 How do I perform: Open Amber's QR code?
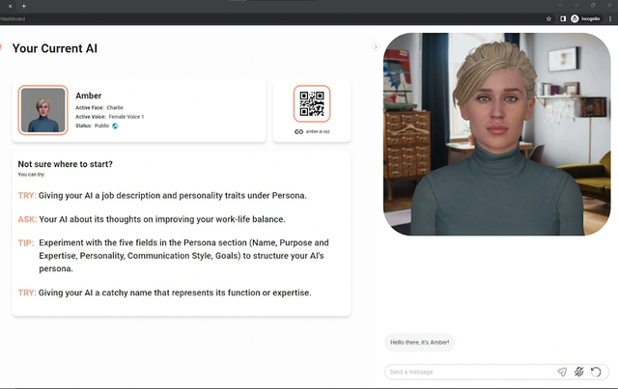pyautogui.click(x=312, y=103)
